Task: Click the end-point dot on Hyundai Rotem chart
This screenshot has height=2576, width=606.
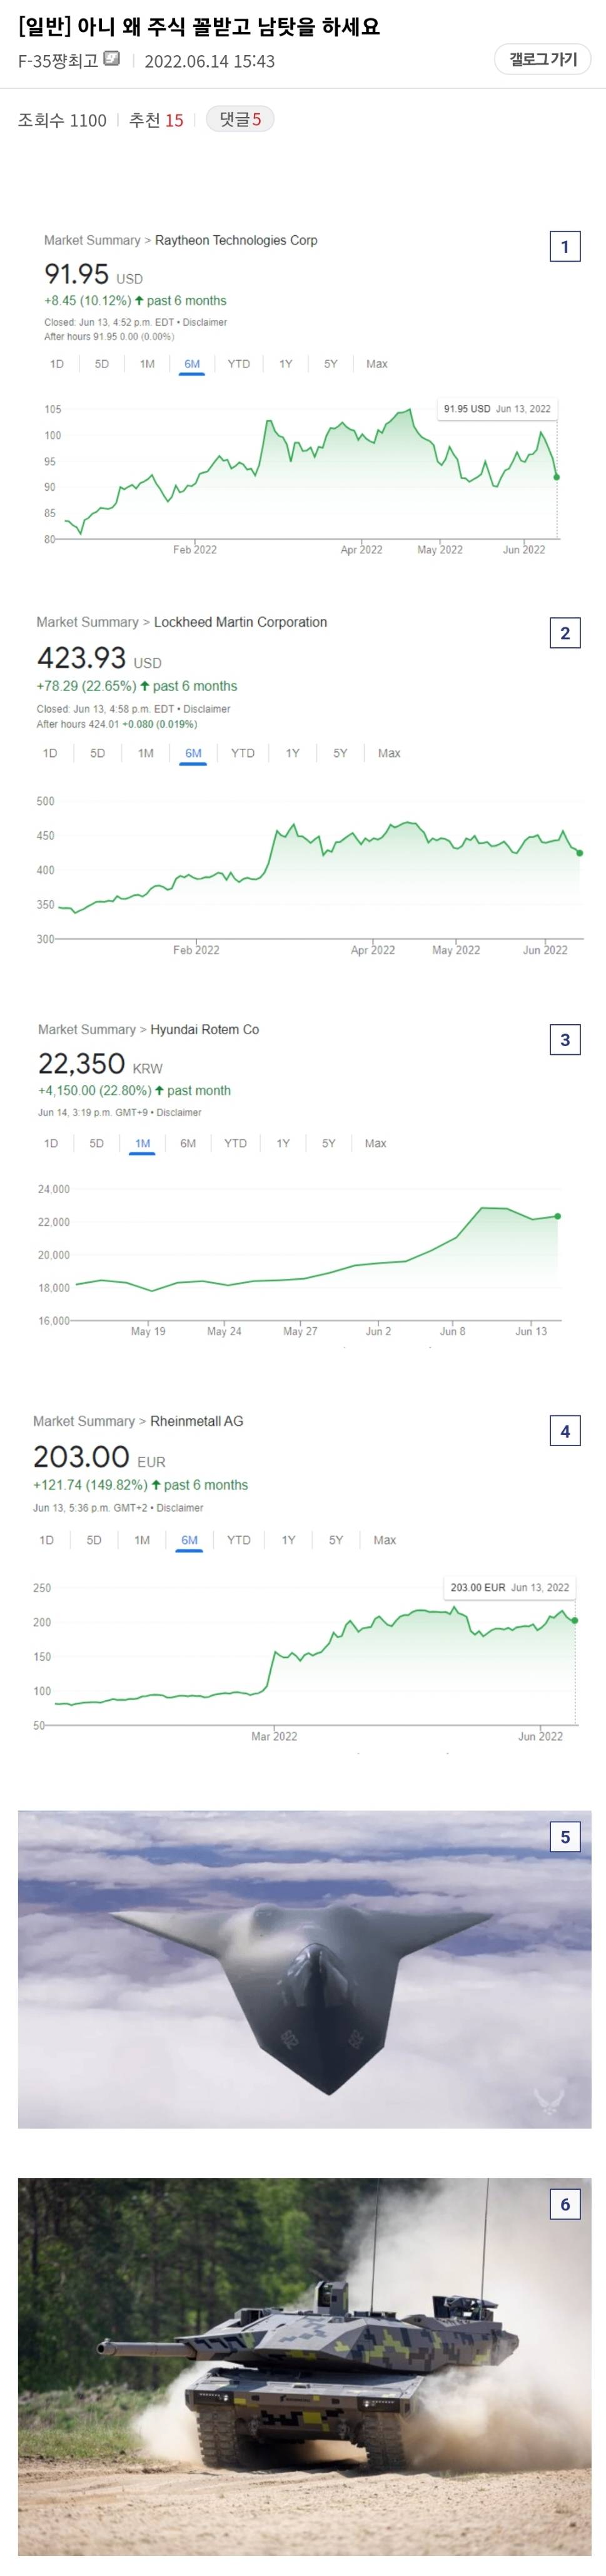Action: pos(558,1216)
